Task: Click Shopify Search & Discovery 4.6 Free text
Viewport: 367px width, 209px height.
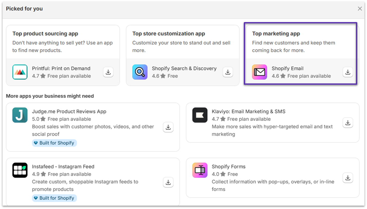Action: click(165, 76)
